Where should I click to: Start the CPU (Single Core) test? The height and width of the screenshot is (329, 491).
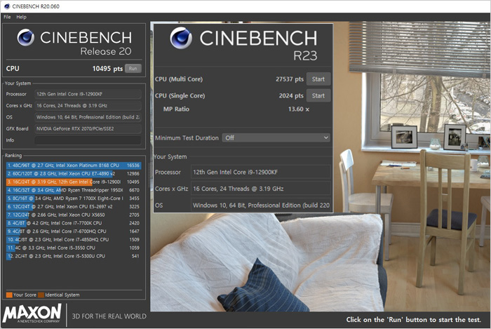[318, 96]
